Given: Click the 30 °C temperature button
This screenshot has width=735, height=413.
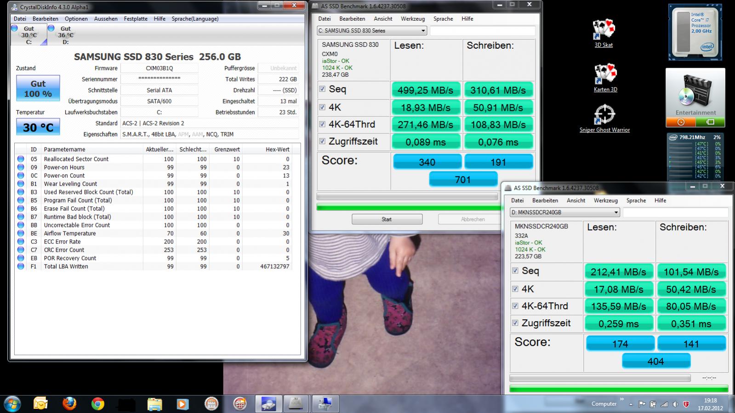Looking at the screenshot, I should pos(38,127).
